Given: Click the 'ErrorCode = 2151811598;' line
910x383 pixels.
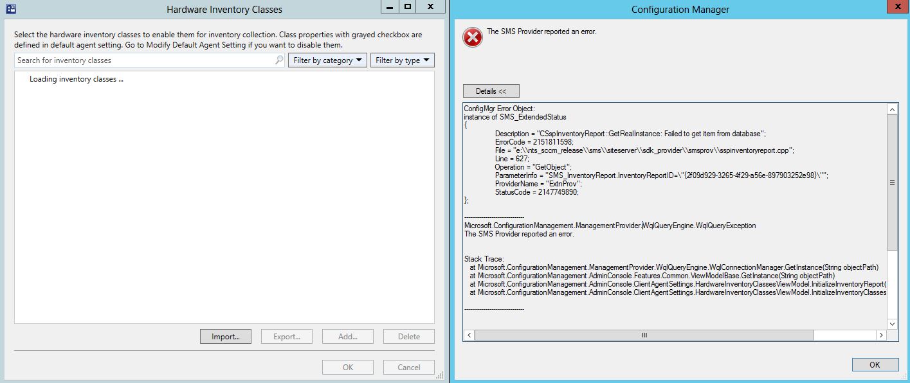Looking at the screenshot, I should pyautogui.click(x=534, y=141).
